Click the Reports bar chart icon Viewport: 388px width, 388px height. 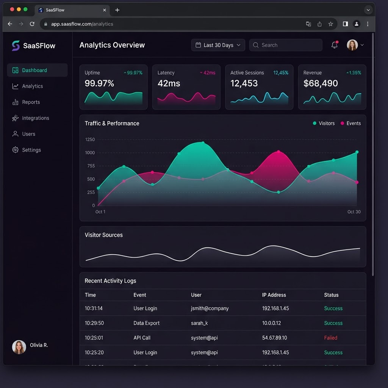(15, 102)
